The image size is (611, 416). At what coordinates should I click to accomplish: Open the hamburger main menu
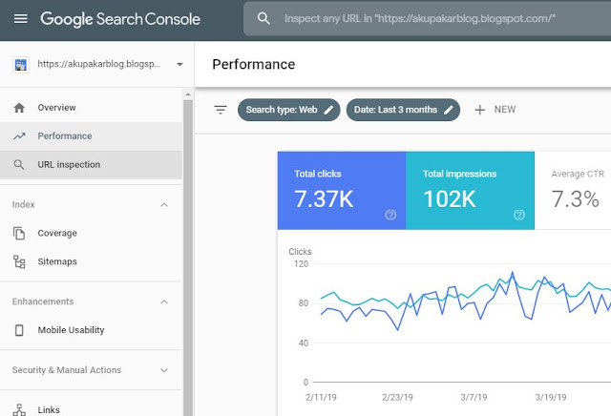coord(21,19)
